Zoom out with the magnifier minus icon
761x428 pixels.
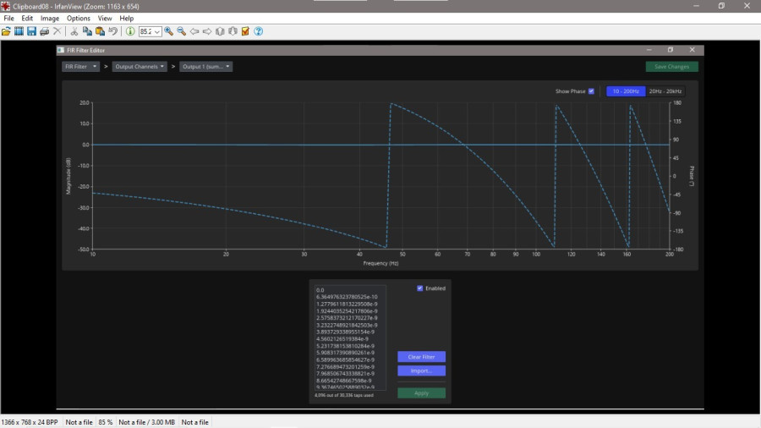pos(182,31)
